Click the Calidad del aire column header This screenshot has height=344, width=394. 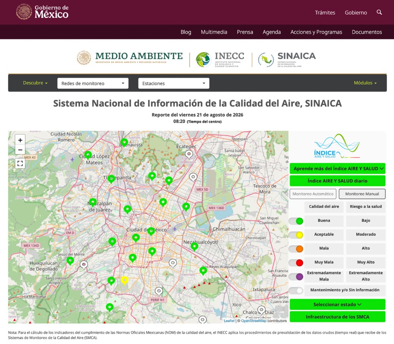point(324,207)
